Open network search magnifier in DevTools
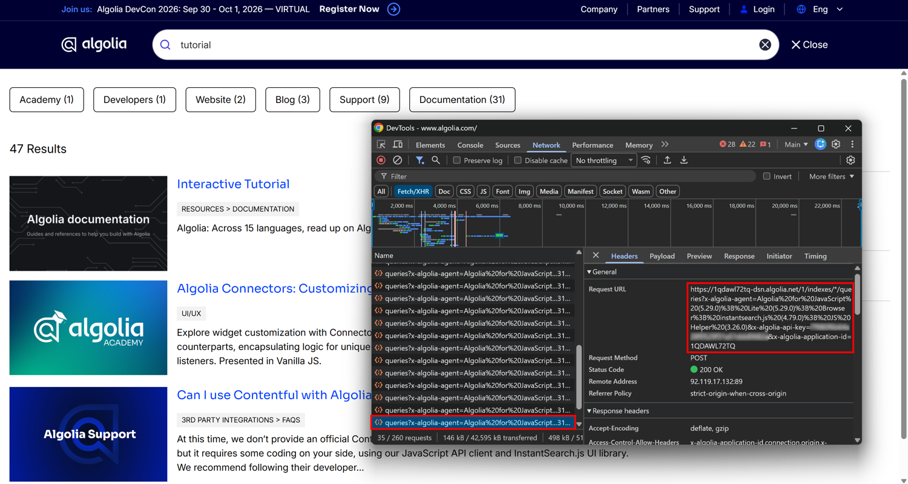908x484 pixels. [x=436, y=160]
